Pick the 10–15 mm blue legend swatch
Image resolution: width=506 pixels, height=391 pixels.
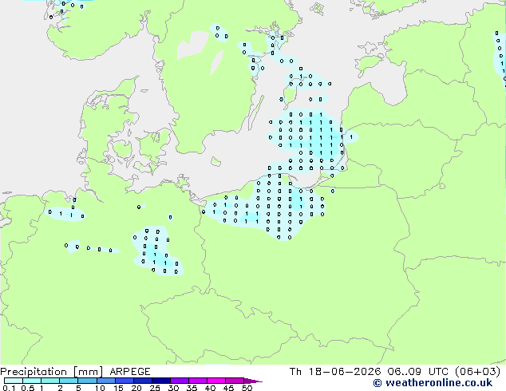tap(105, 381)
